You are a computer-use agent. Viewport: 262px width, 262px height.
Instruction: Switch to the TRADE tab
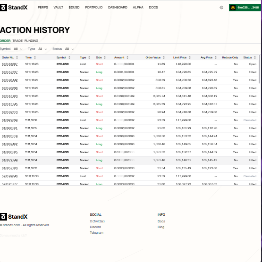(17, 41)
